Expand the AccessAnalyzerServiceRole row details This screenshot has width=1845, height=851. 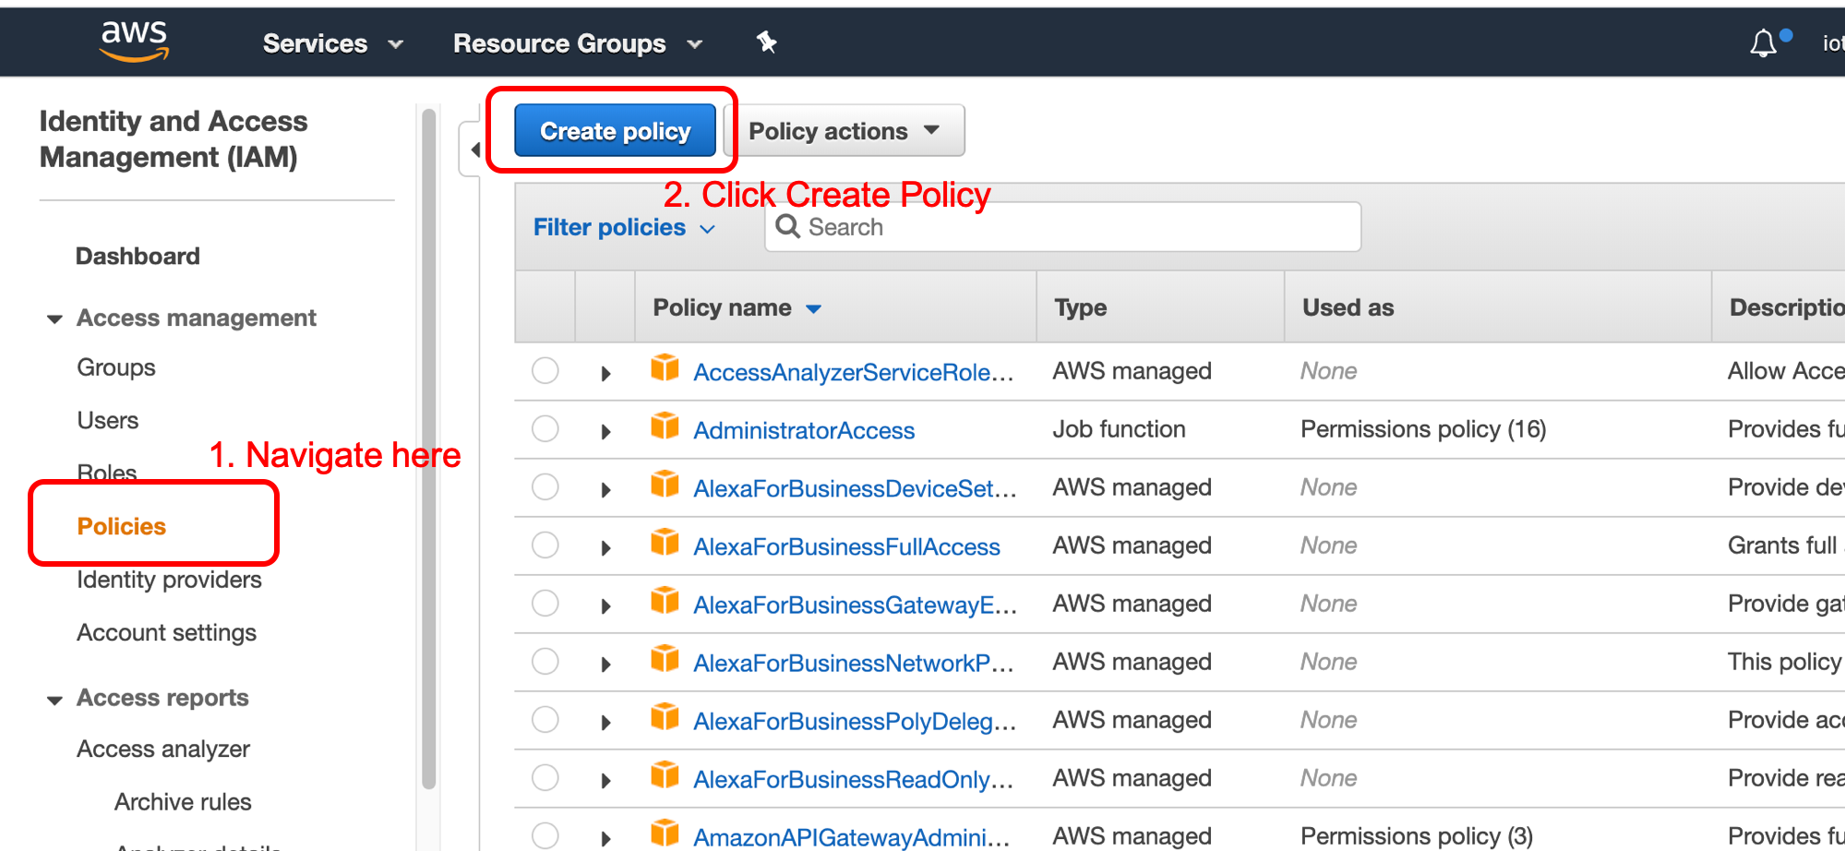pos(605,374)
